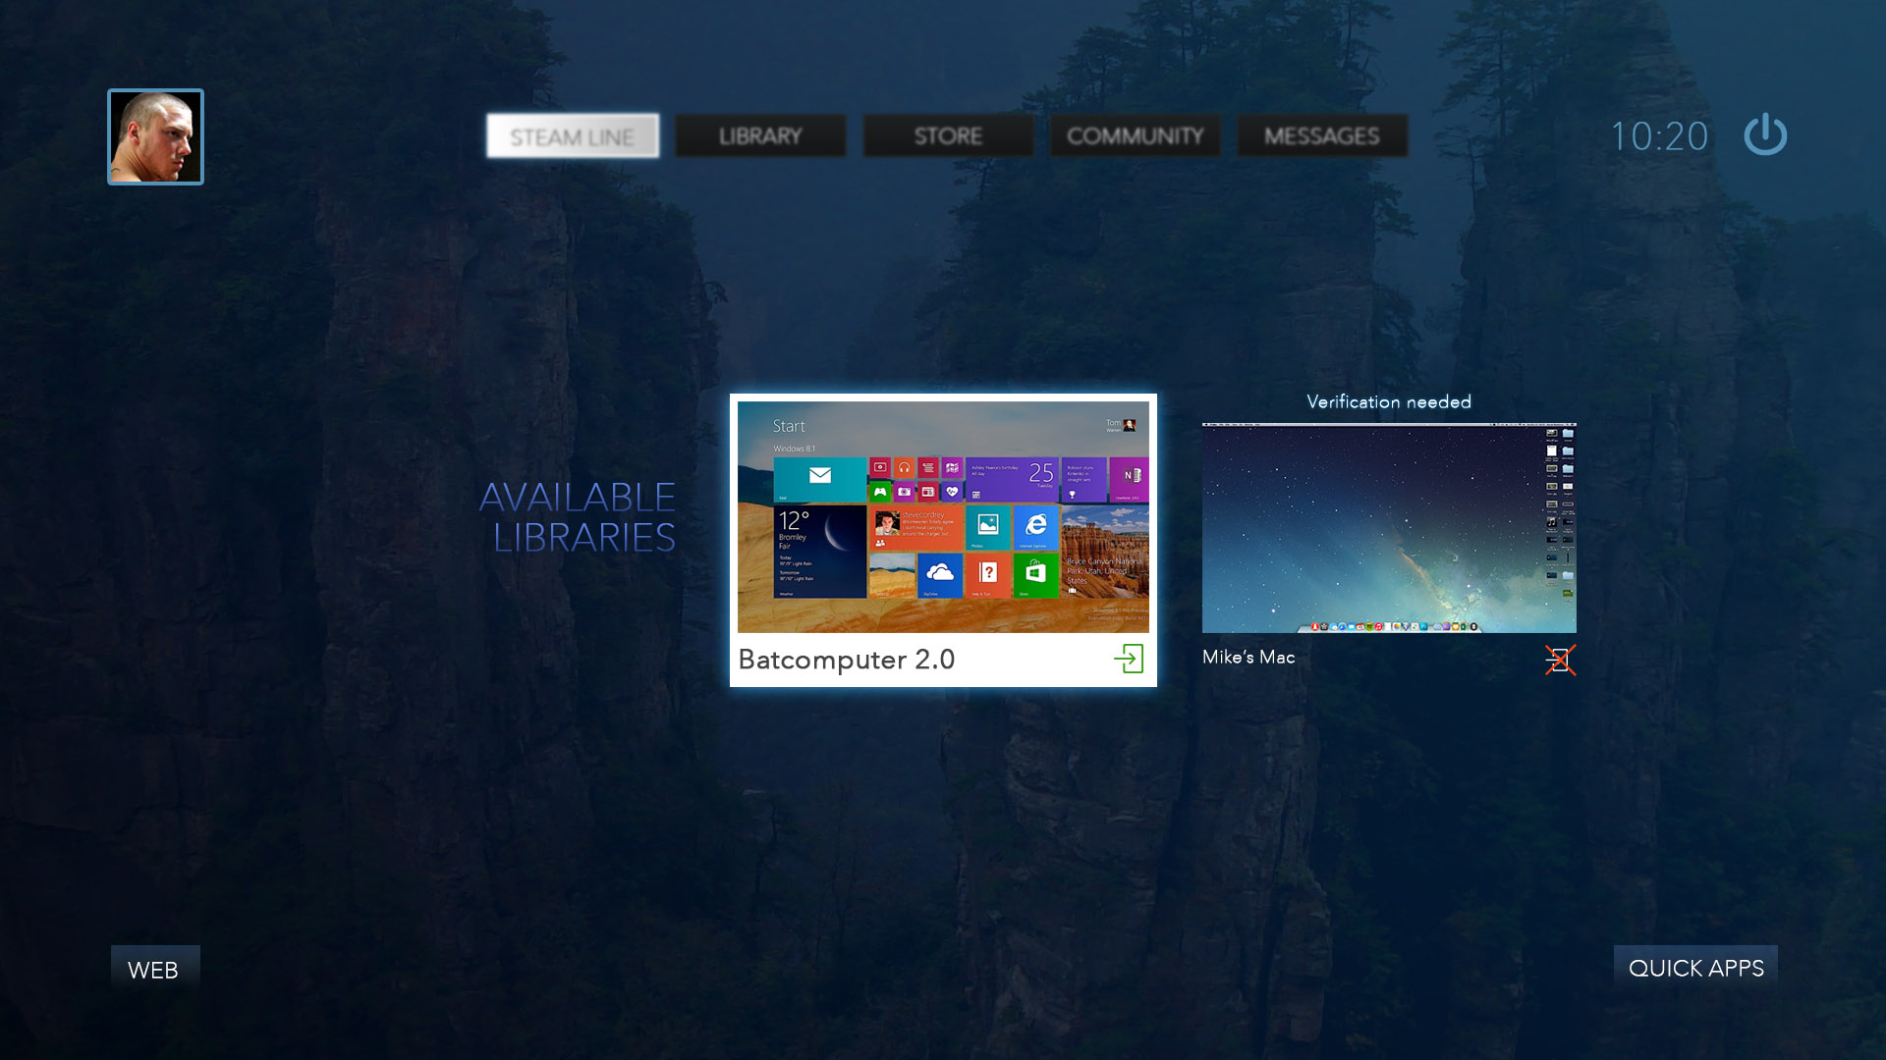Click the Steam Line tab
Screen dimensions: 1886x1060
(x=573, y=135)
